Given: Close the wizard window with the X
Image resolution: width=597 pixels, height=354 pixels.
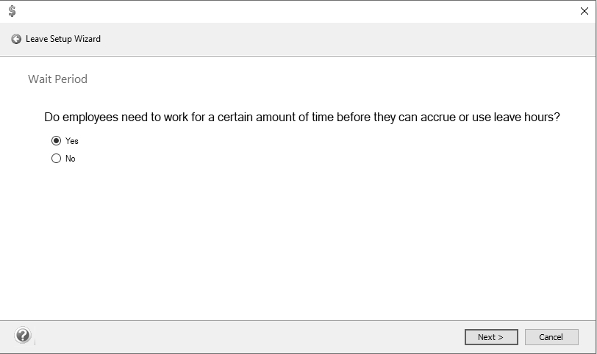Looking at the screenshot, I should point(584,11).
